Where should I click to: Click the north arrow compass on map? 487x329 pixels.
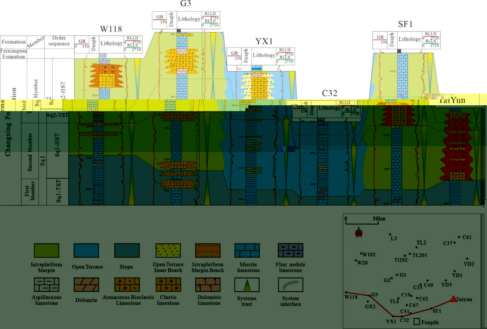point(359,232)
